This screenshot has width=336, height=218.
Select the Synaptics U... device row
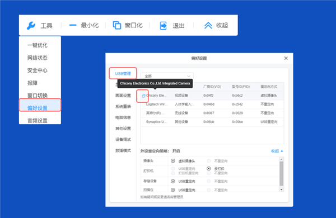pos(212,122)
